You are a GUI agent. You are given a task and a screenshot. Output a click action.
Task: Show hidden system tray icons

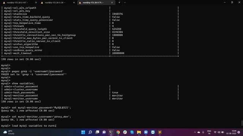[x=195, y=132]
